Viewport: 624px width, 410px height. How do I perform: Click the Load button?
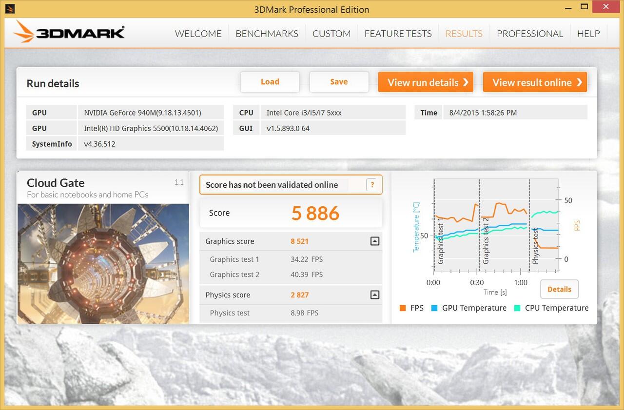(x=270, y=82)
